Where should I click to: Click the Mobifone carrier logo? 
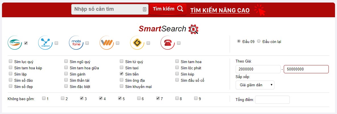click(x=76, y=43)
